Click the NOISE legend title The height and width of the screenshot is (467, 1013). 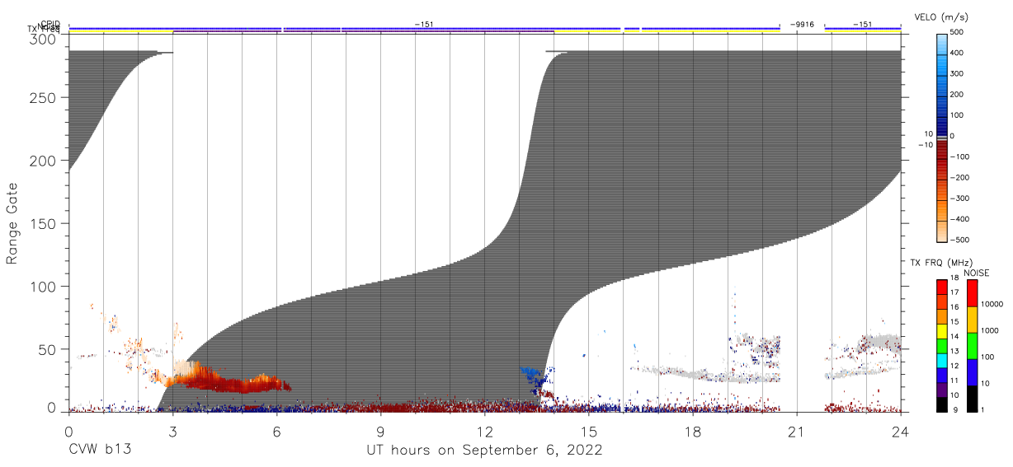pos(976,273)
